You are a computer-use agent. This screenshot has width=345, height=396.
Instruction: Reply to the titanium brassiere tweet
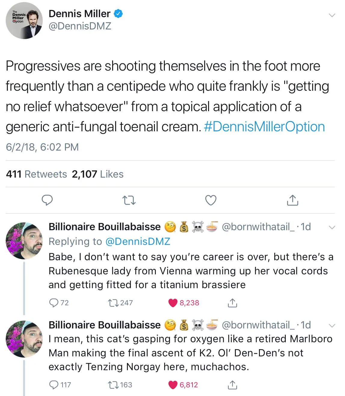click(x=54, y=303)
